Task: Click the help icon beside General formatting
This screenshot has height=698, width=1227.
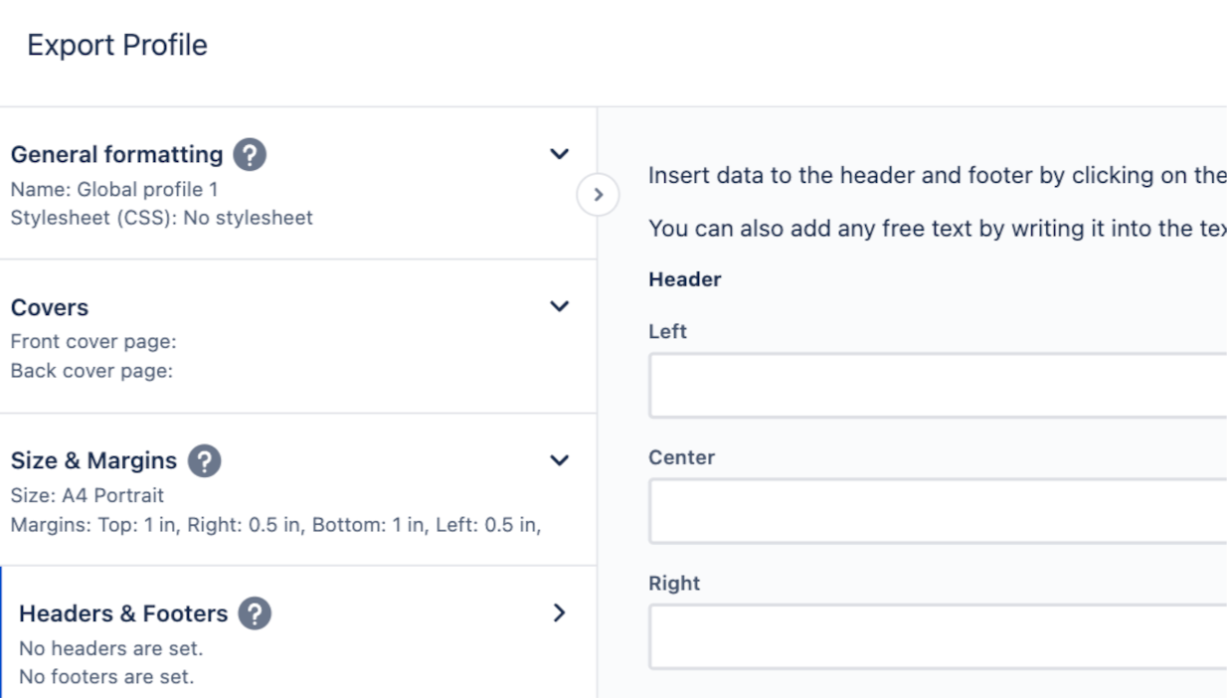Action: click(x=250, y=155)
